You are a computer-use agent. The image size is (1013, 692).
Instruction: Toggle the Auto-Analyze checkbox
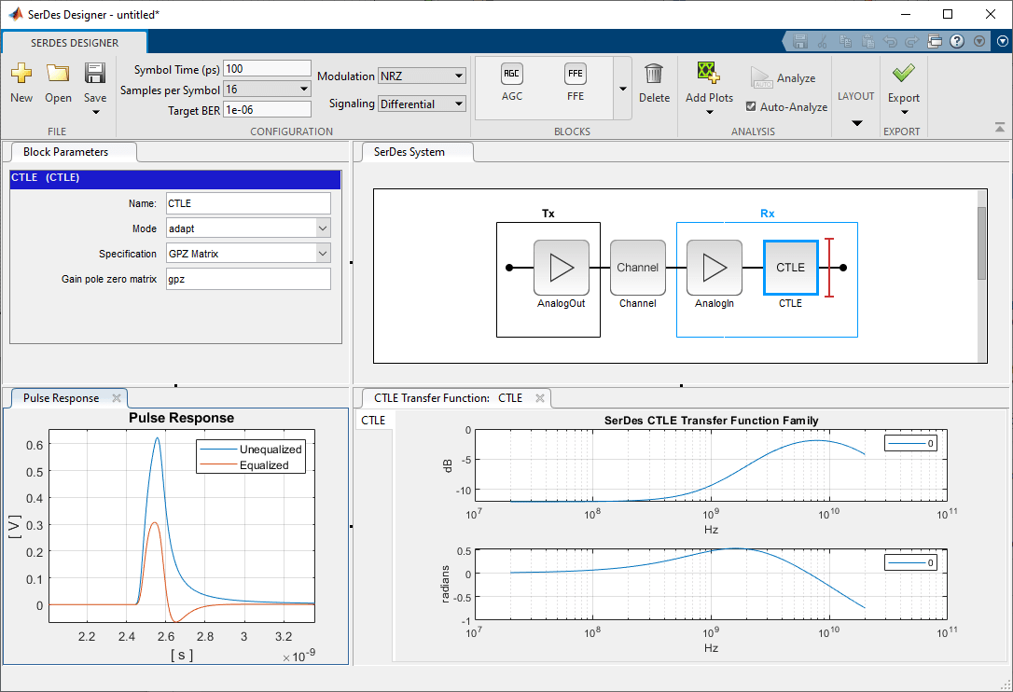coord(751,106)
